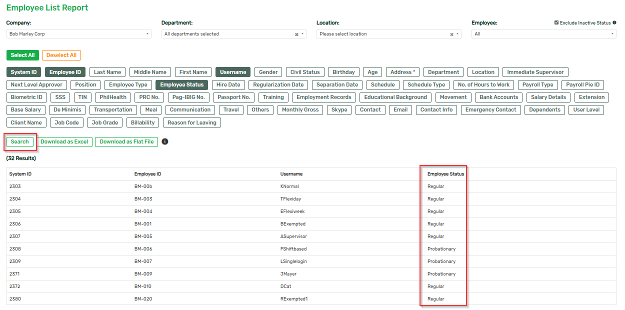Clear the Department selection with the x icon
The width and height of the screenshot is (625, 310).
(x=296, y=34)
